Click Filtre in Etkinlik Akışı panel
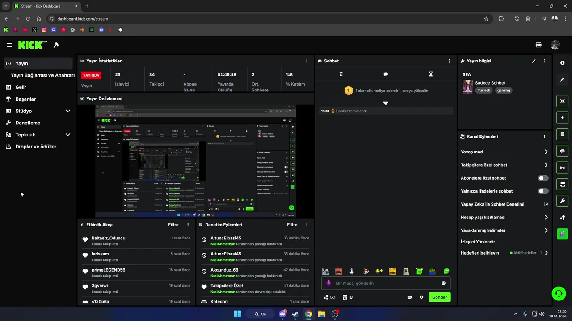Screen dimensions: 572x321 pos(173,225)
